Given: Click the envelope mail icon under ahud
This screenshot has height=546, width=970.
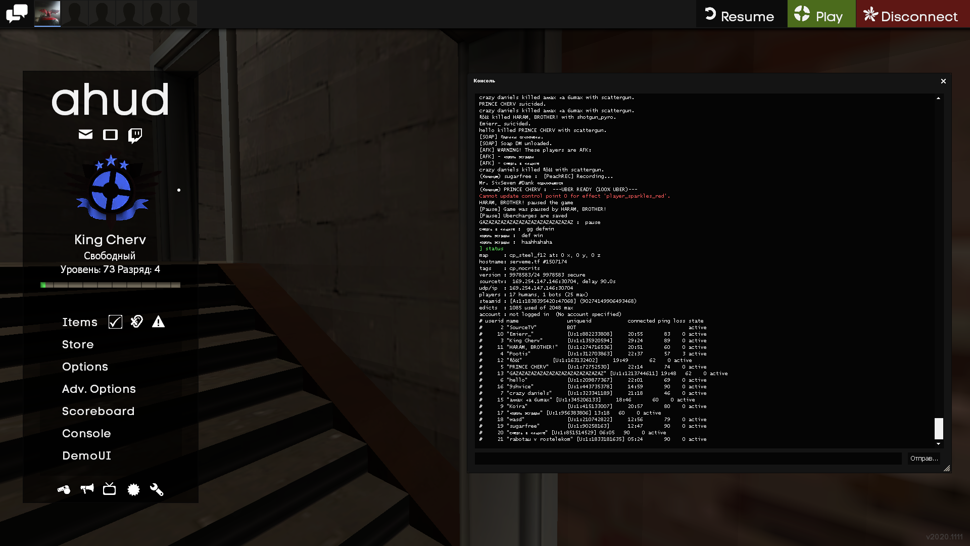Looking at the screenshot, I should pos(85,134).
